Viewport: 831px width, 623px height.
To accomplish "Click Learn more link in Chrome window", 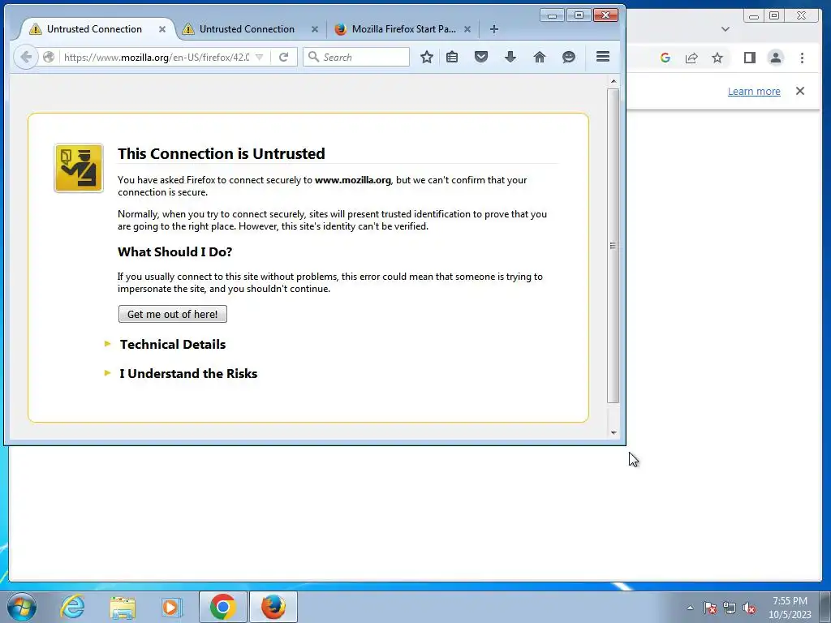I will [754, 91].
